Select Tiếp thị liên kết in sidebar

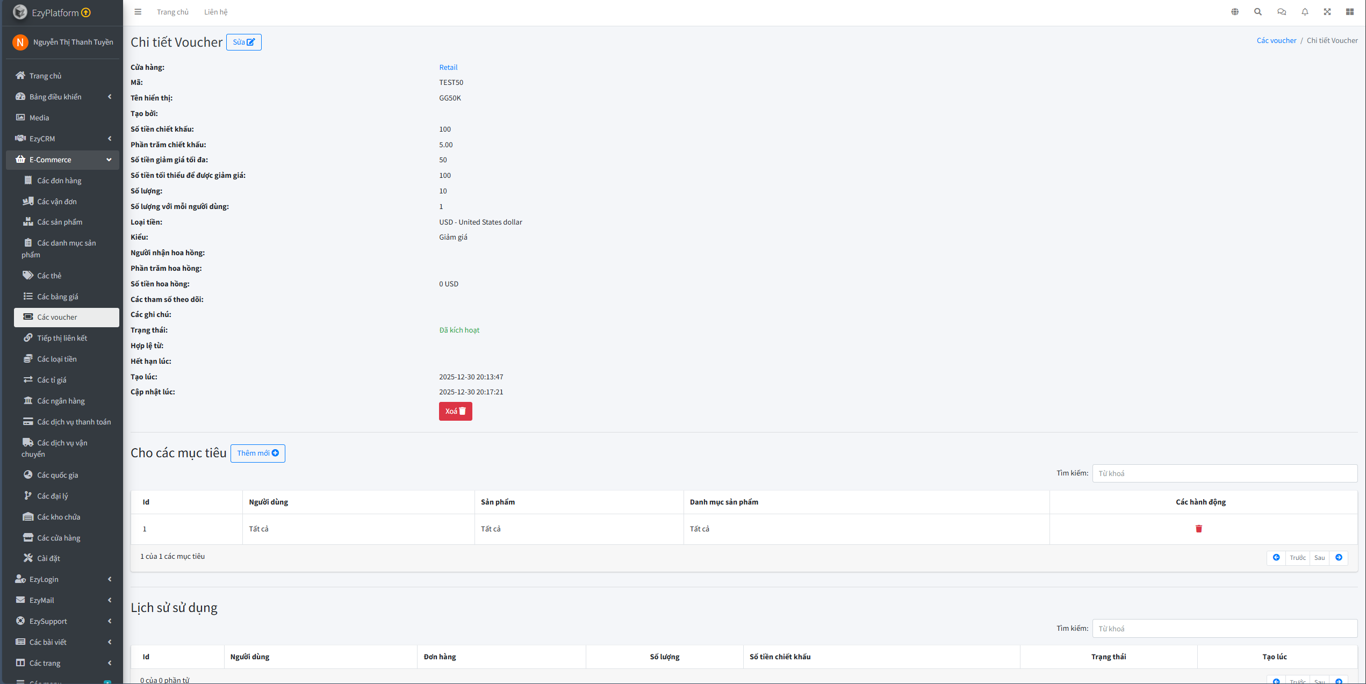coord(62,338)
